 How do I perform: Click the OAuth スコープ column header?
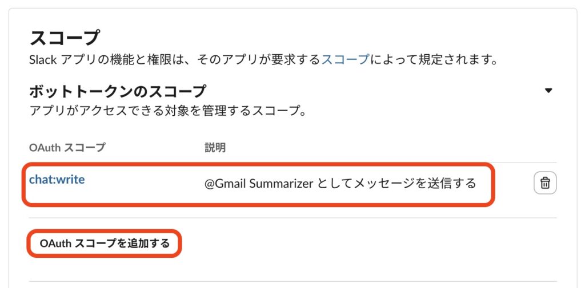67,148
